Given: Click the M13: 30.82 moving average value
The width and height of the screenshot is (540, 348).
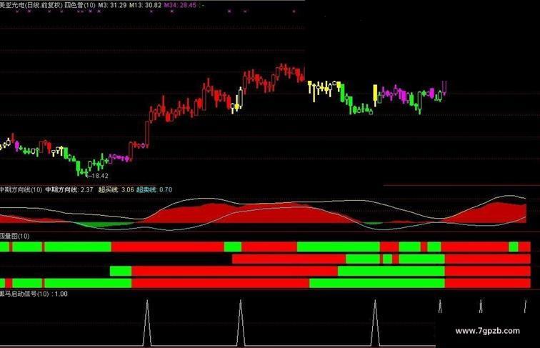Looking at the screenshot, I should pyautogui.click(x=145, y=5).
